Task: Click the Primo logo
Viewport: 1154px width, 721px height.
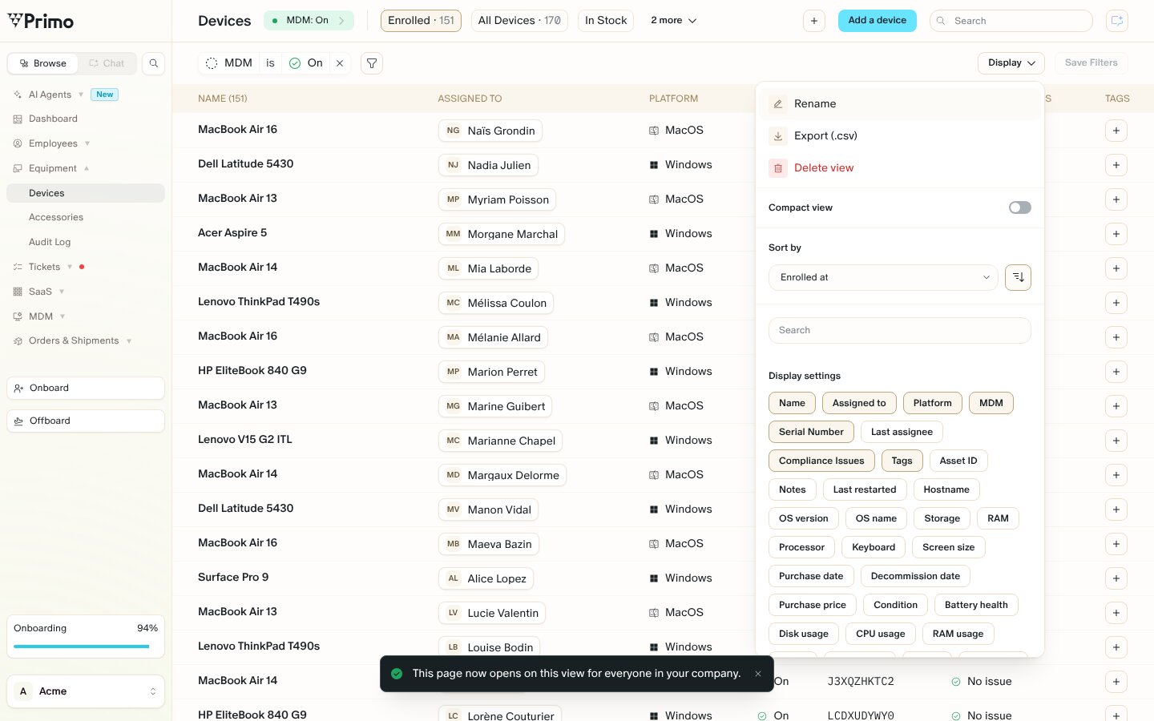Action: [x=41, y=21]
